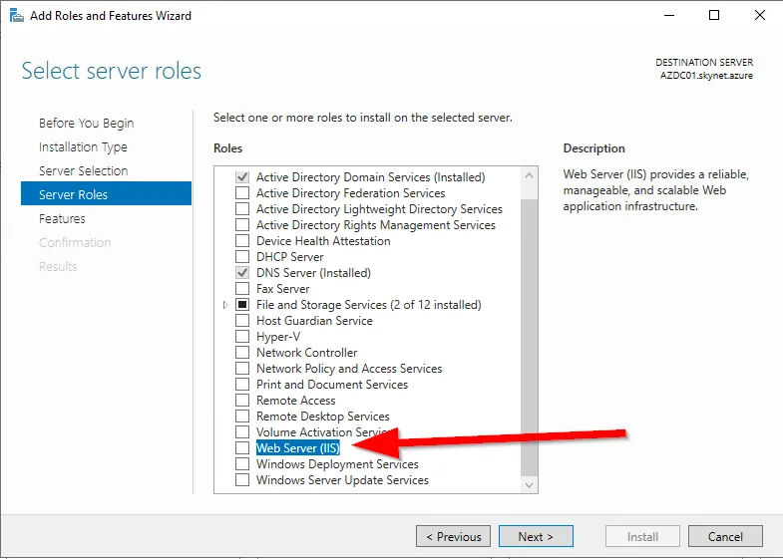Tick the Network Controller checkbox
The width and height of the screenshot is (783, 559).
242,353
